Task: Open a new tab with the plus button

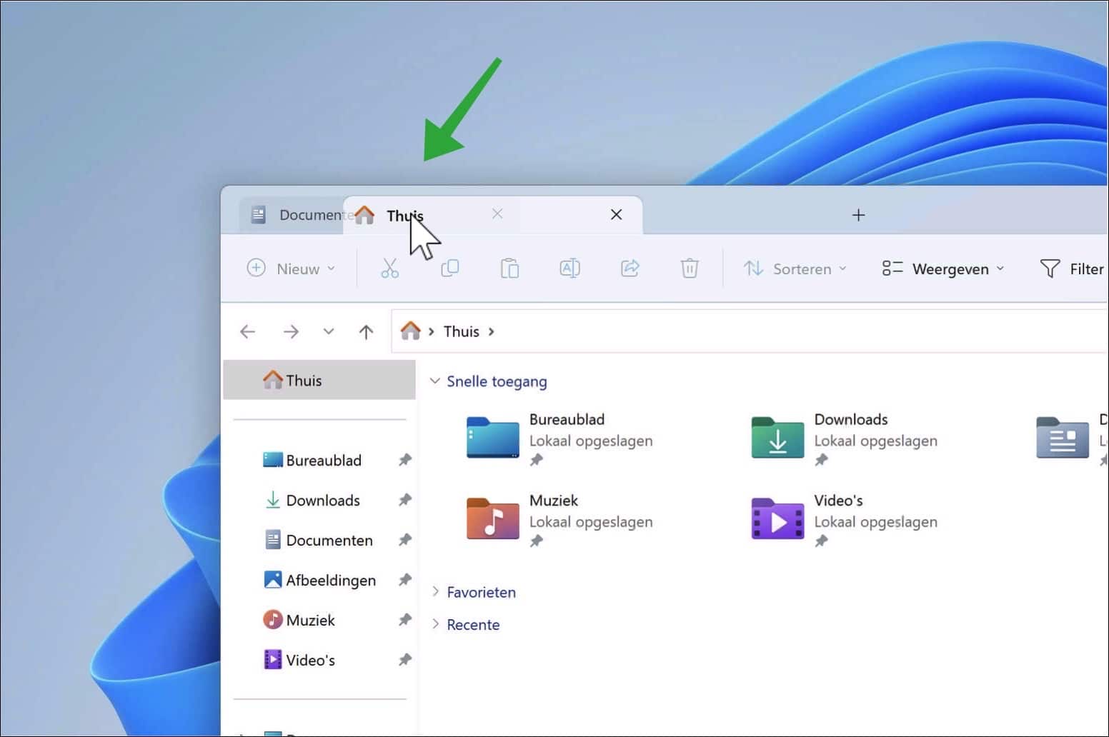Action: [857, 214]
